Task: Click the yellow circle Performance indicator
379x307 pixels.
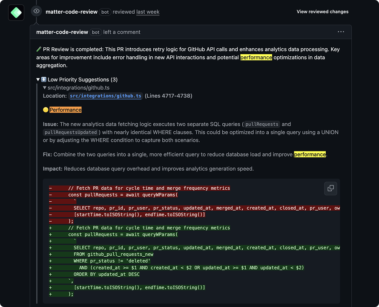Action: (46, 110)
